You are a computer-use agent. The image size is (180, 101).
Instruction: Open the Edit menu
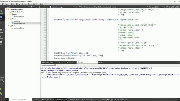click(3, 4)
